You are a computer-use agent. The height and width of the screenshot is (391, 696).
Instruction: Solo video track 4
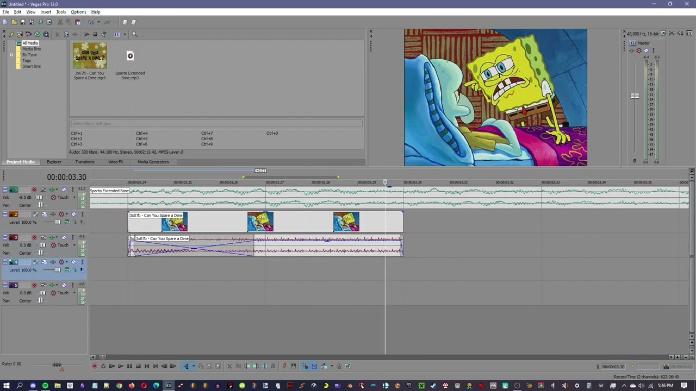[x=82, y=262]
